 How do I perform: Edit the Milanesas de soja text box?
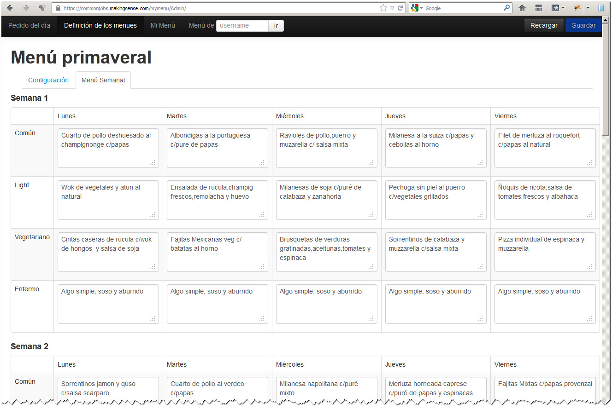(326, 200)
